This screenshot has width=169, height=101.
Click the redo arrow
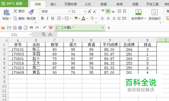click(37, 28)
